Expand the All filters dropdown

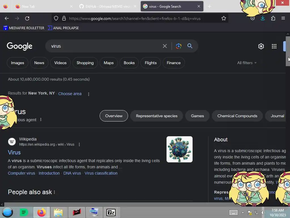pos(247,63)
